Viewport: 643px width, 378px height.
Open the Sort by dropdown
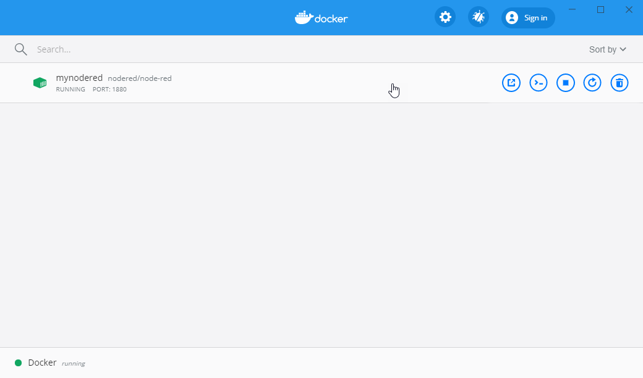click(603, 49)
